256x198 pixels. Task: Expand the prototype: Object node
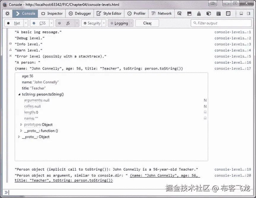coord(21,124)
